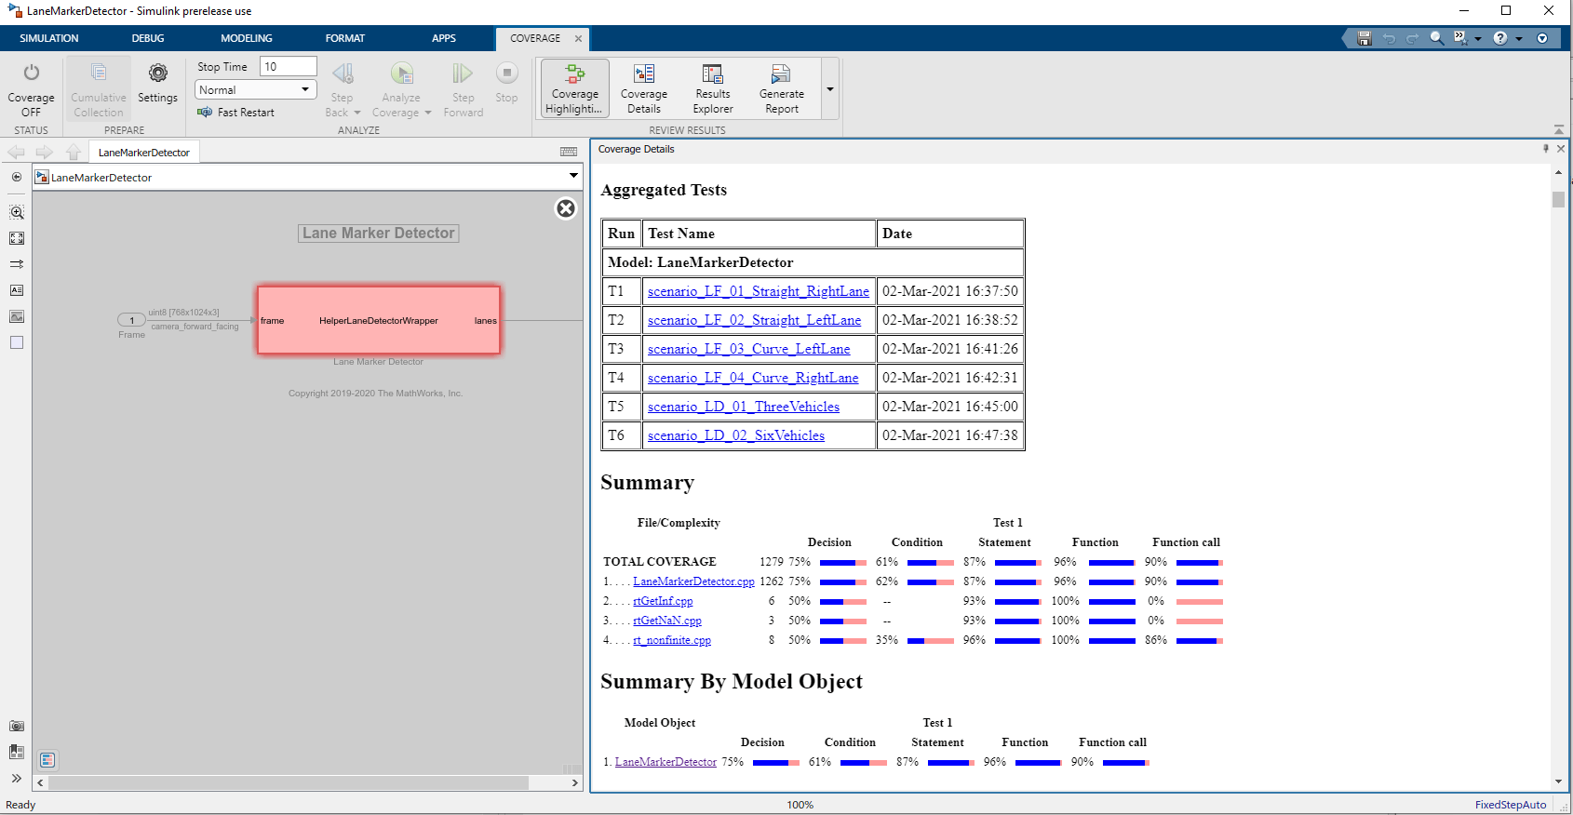Image resolution: width=1573 pixels, height=815 pixels.
Task: Open the DEBUG tab
Action: (x=147, y=38)
